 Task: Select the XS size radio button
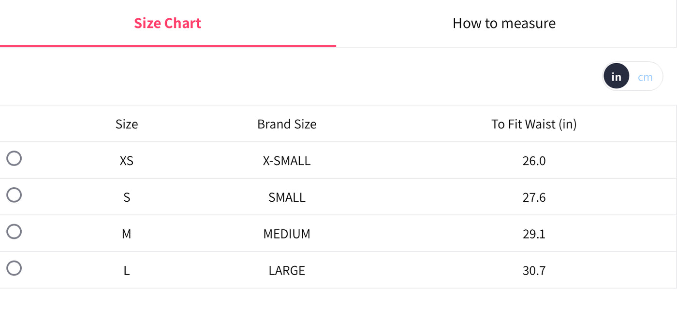14,158
